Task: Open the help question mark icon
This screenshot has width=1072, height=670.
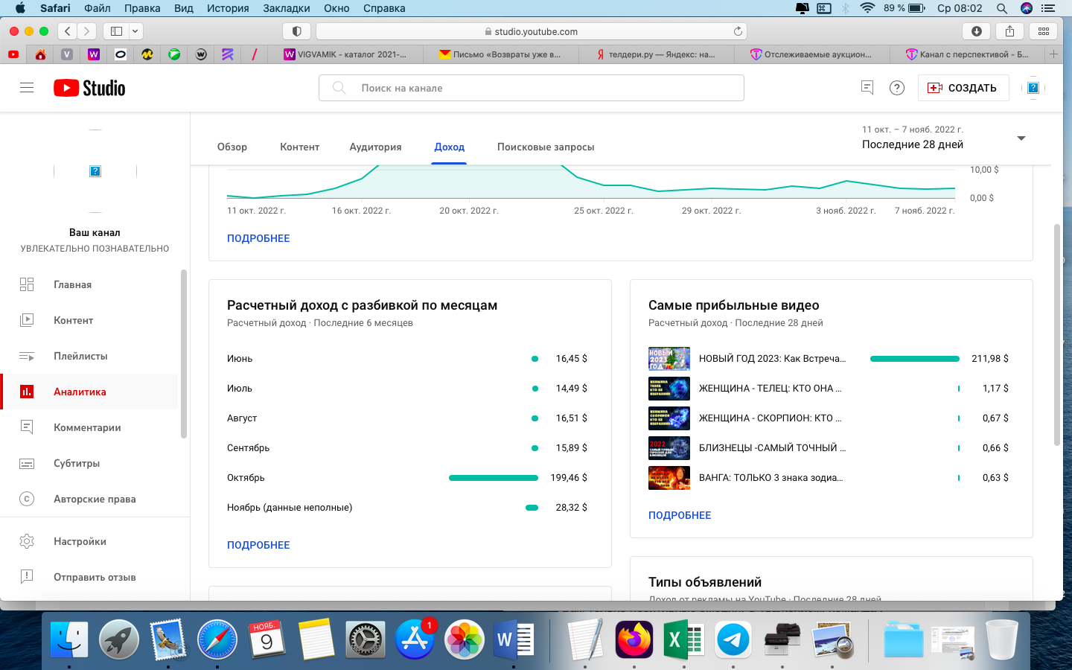Action: [x=897, y=88]
